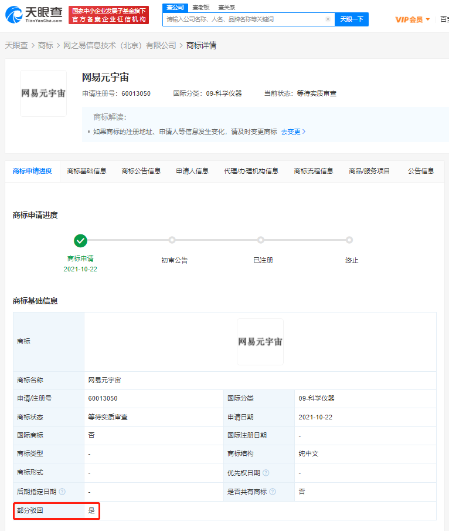Click the help icon next to 后期指定日期
The width and height of the screenshot is (449, 531).
click(62, 492)
